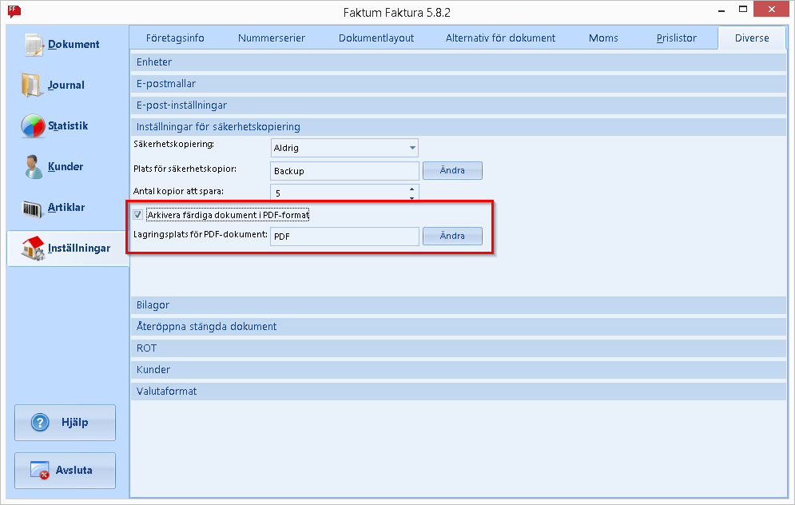Image resolution: width=795 pixels, height=505 pixels.
Task: Expand the ROT section
Action: [459, 348]
